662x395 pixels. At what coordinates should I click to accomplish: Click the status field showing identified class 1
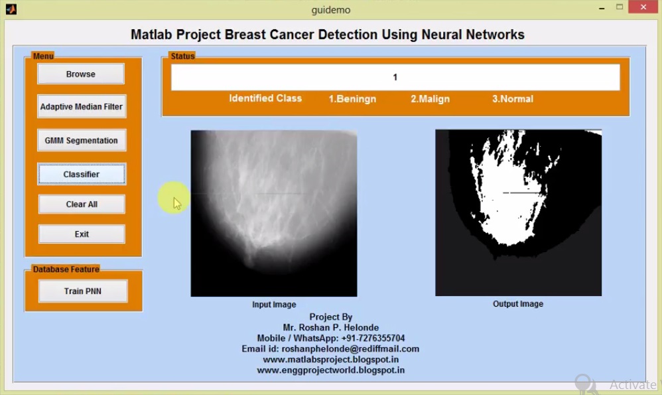point(395,76)
